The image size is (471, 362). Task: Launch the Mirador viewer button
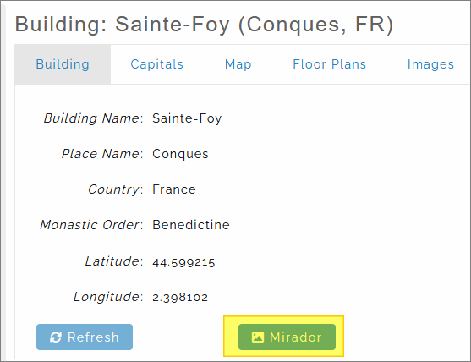click(287, 337)
